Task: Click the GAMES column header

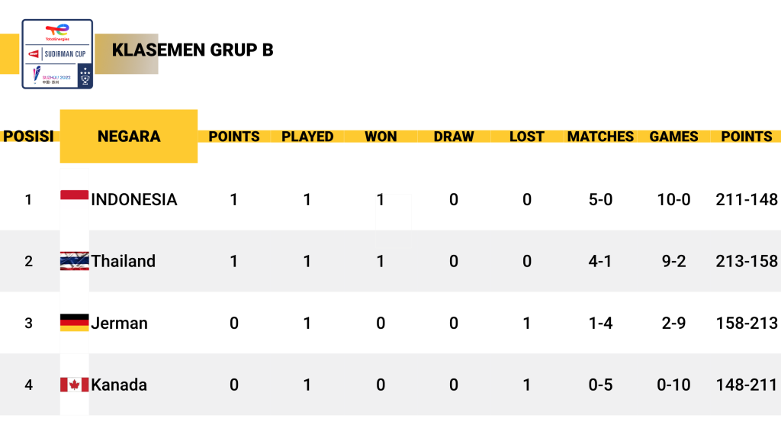Action: pos(673,137)
